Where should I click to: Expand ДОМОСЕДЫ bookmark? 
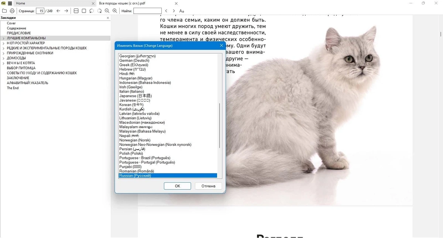tap(4, 58)
